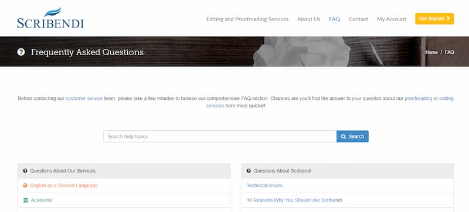Follow the proofreading link in intro text
The height and width of the screenshot is (212, 469).
[x=418, y=98]
